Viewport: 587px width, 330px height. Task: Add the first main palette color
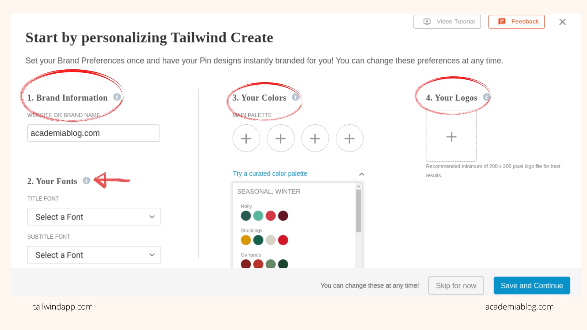point(246,138)
